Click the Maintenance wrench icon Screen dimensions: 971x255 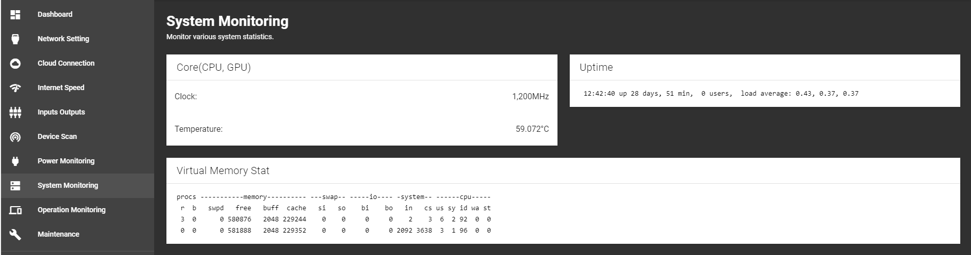[15, 235]
